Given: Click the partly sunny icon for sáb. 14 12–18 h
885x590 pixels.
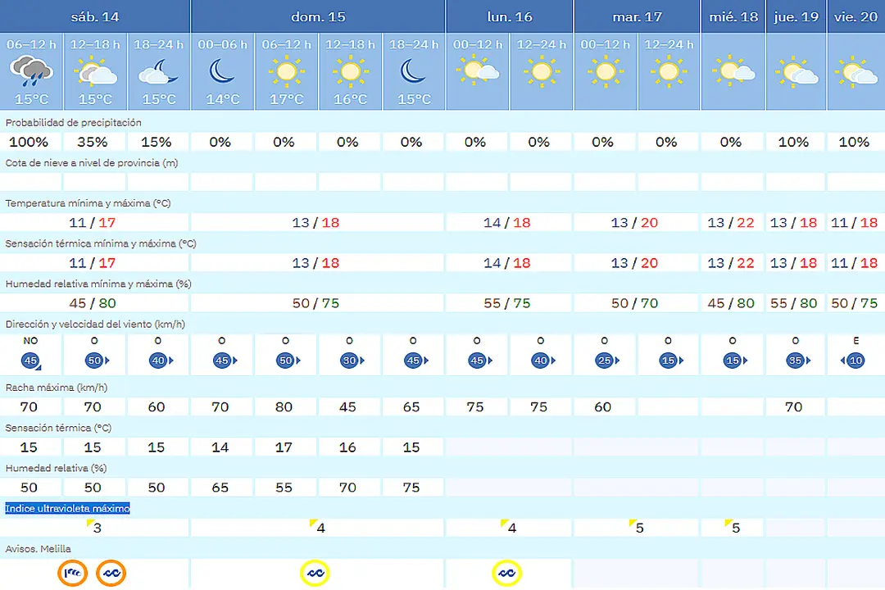Looking at the screenshot, I should [x=95, y=72].
